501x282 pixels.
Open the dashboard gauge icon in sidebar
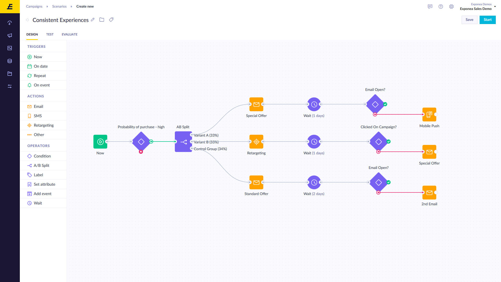[x=10, y=23]
